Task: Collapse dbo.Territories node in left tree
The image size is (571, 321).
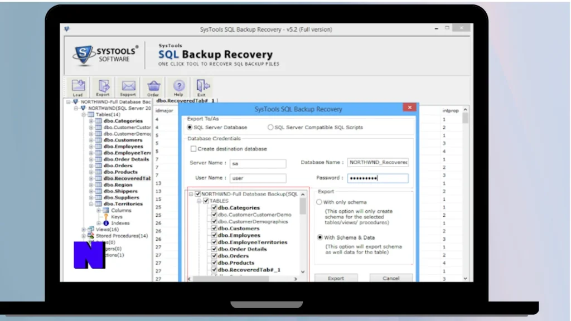Action: (91, 204)
